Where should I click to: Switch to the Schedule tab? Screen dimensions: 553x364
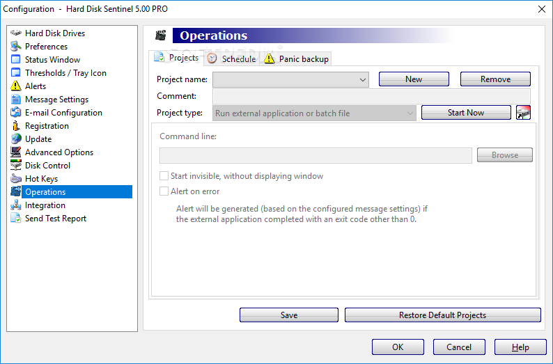click(232, 58)
